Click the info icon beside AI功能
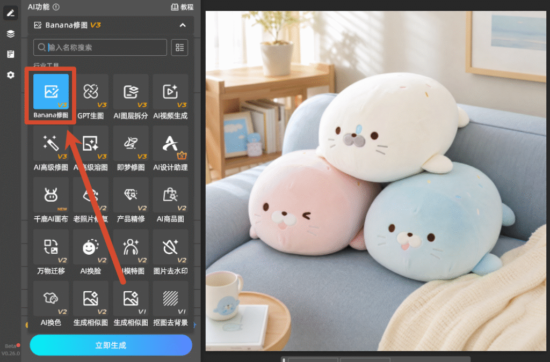 56,7
